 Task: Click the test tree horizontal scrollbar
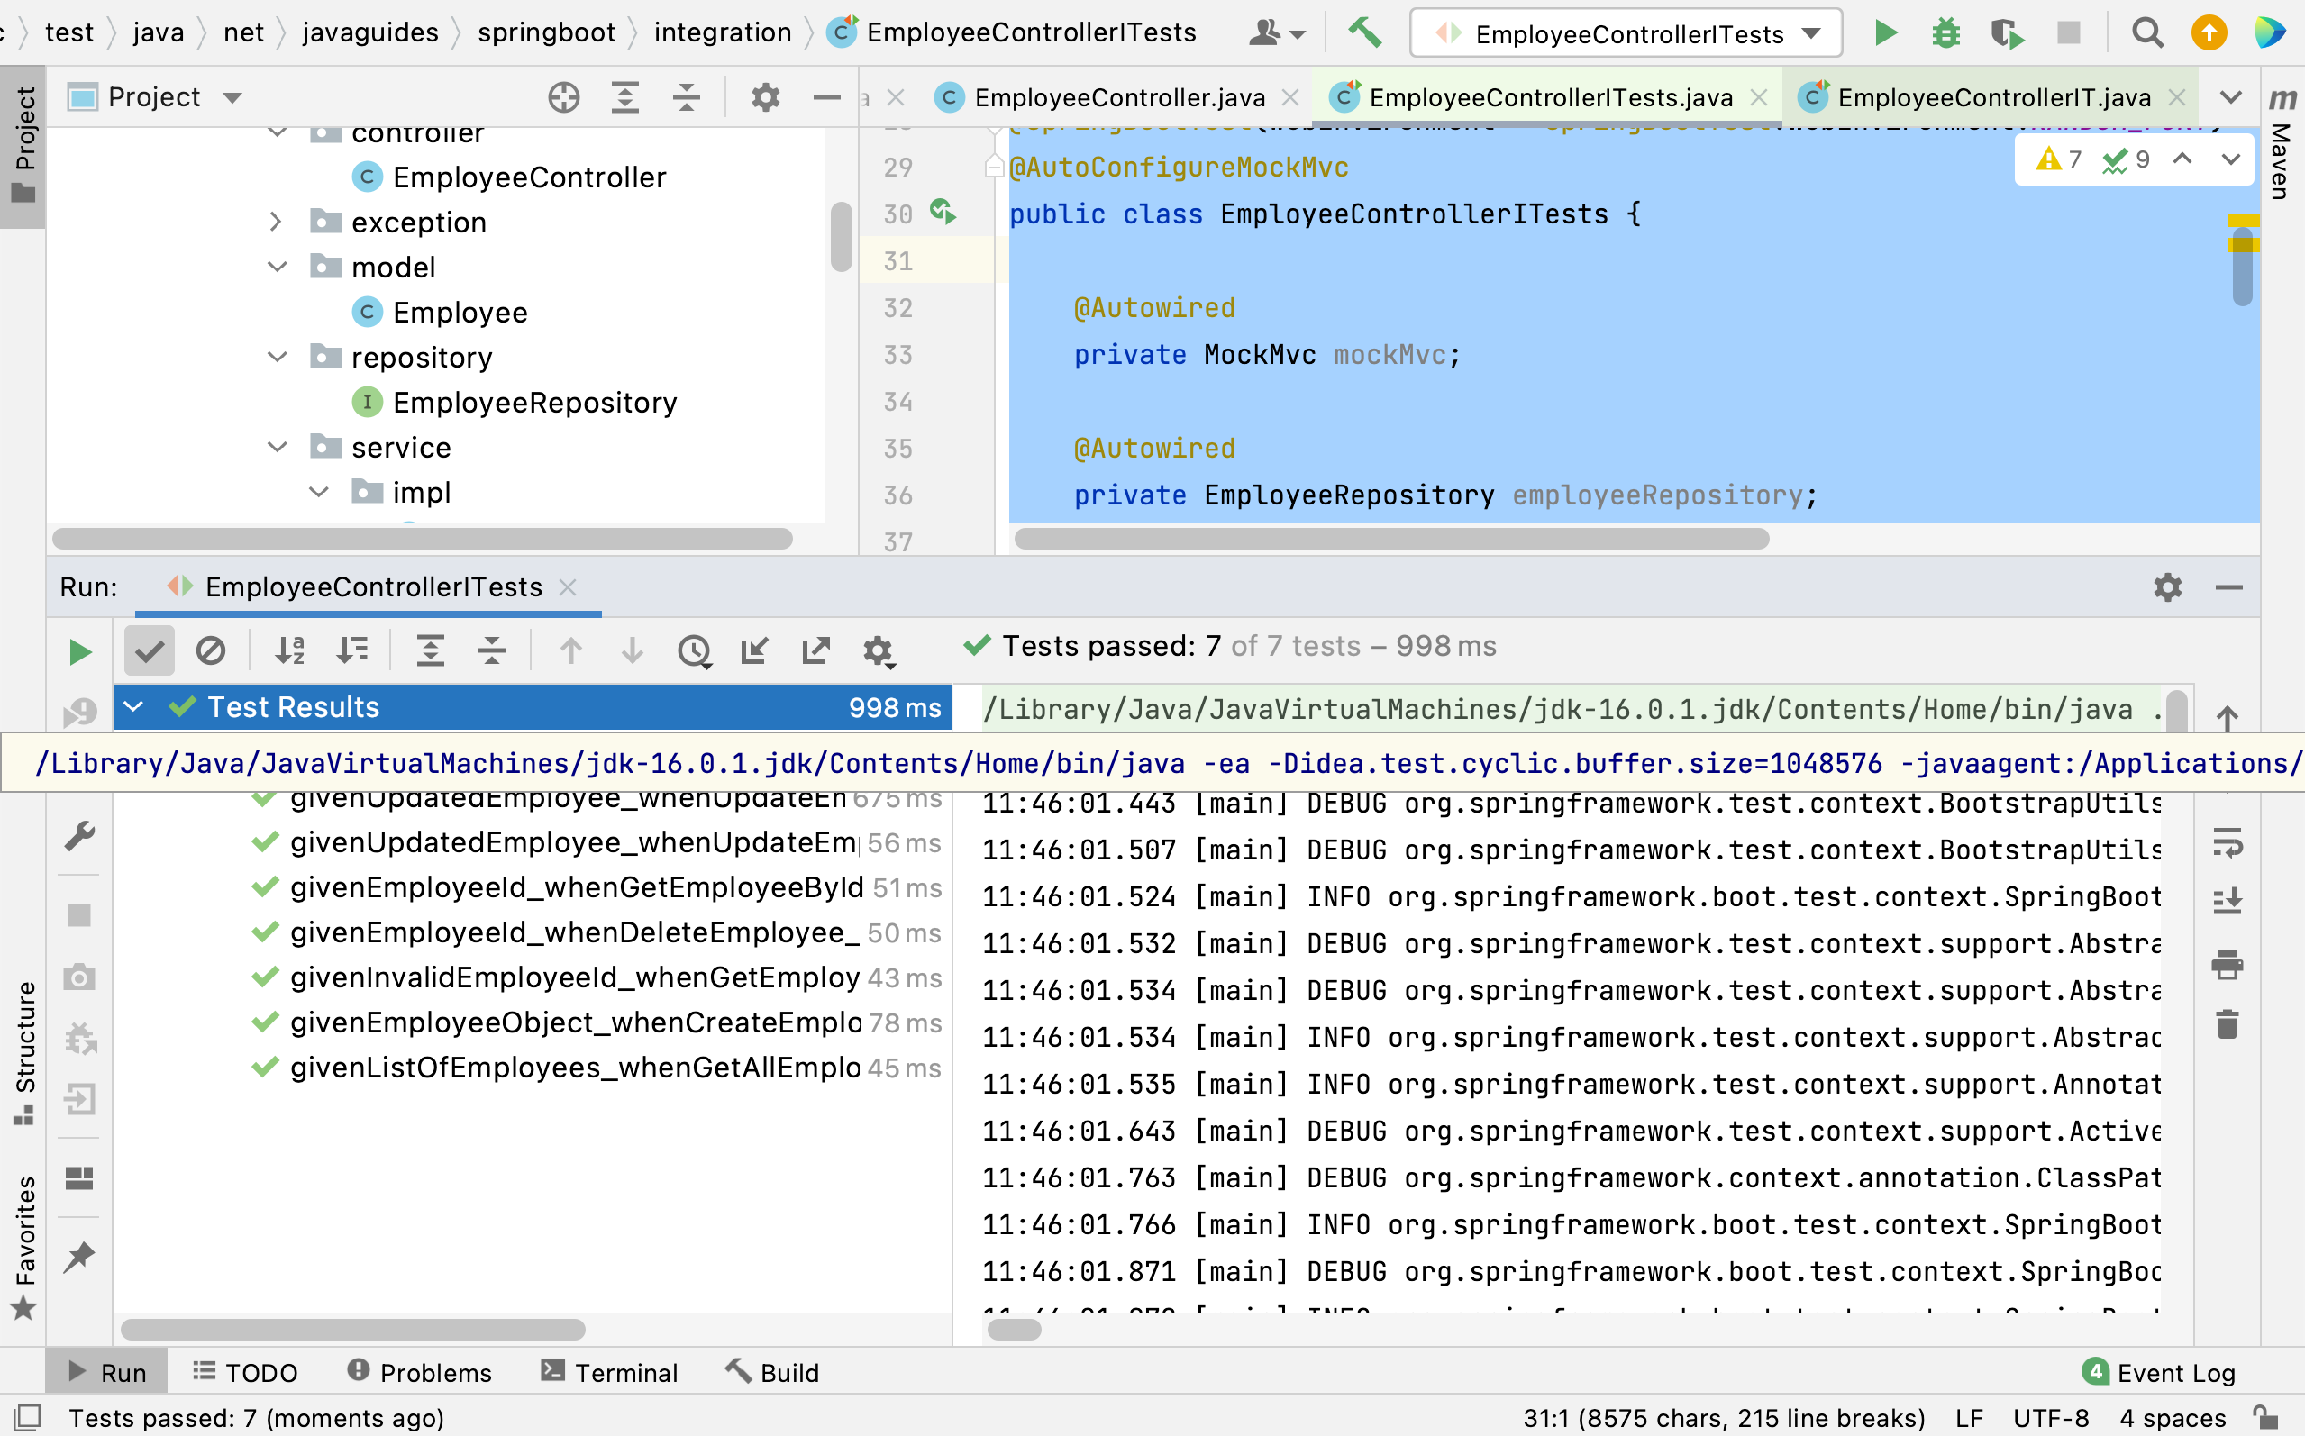click(352, 1329)
